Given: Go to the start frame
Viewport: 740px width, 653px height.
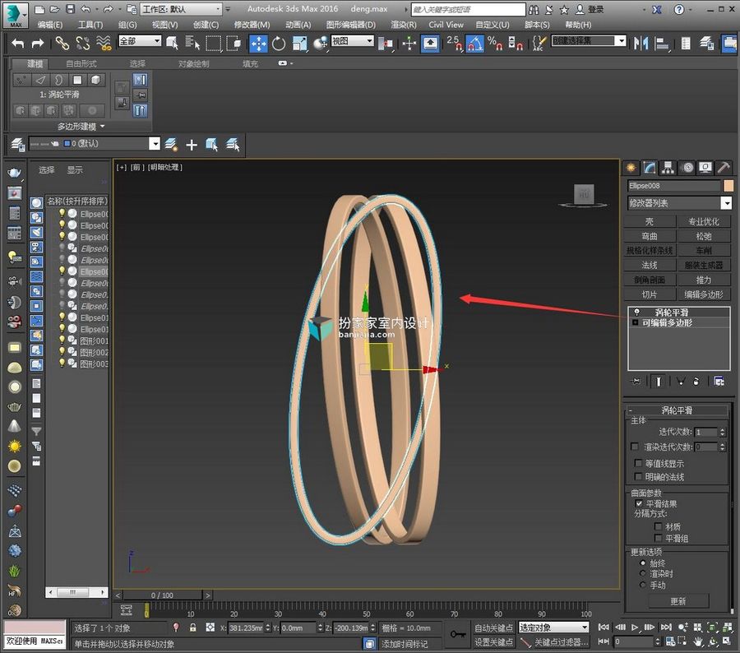Looking at the screenshot, I should point(604,627).
